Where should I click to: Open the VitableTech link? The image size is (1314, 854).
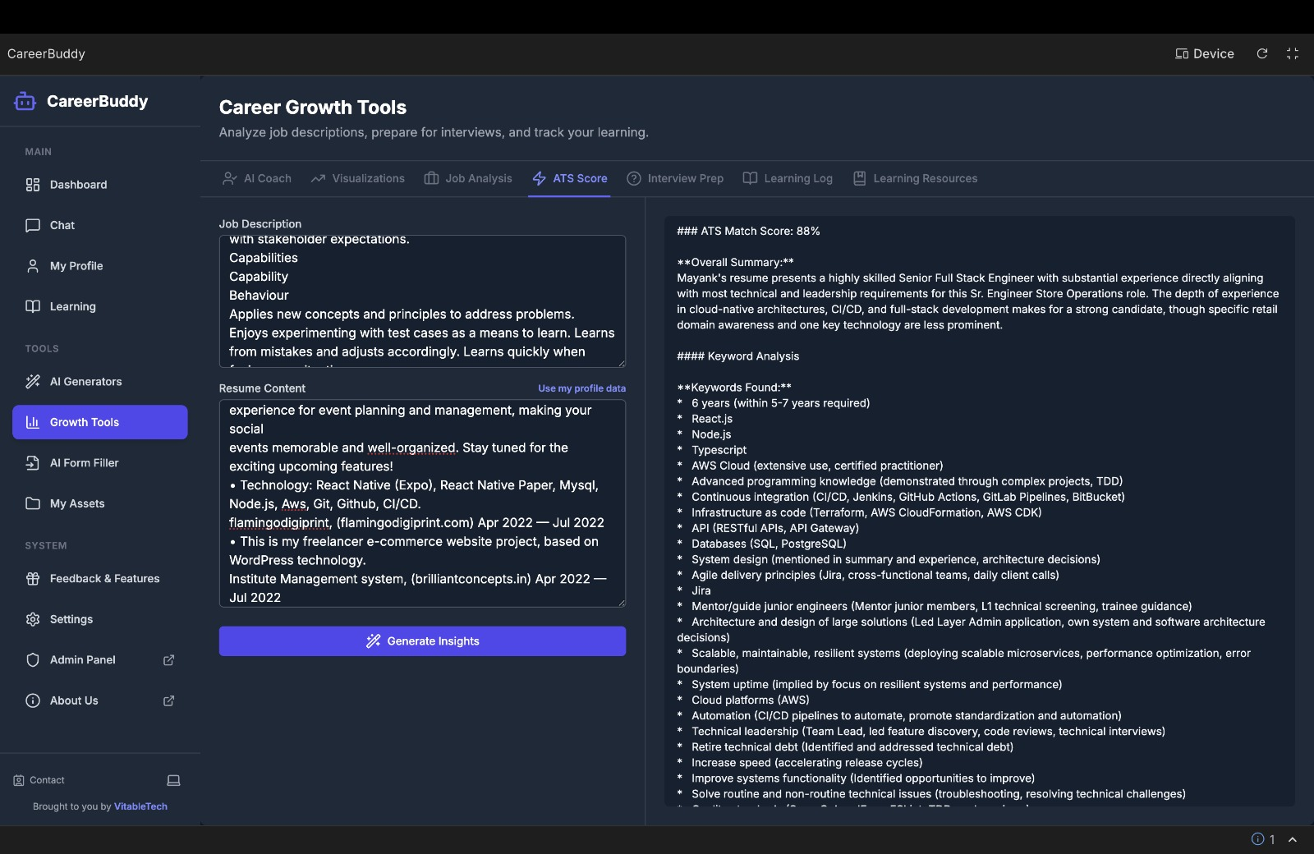140,806
